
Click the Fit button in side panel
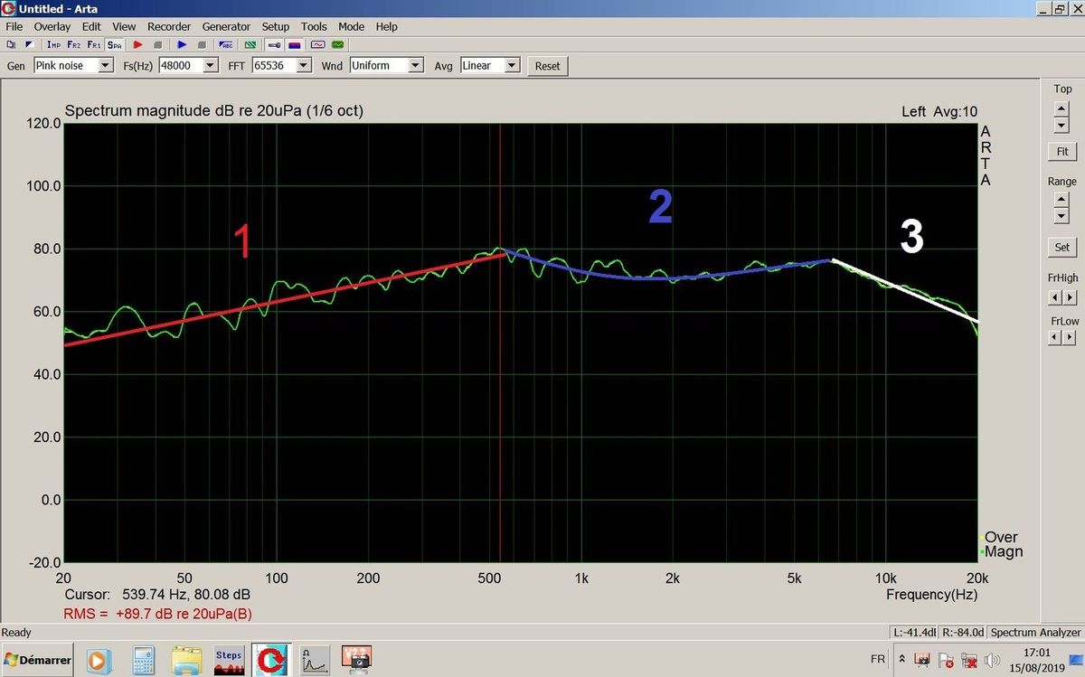[1062, 152]
